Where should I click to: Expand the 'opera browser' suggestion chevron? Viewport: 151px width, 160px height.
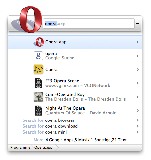coord(138,120)
